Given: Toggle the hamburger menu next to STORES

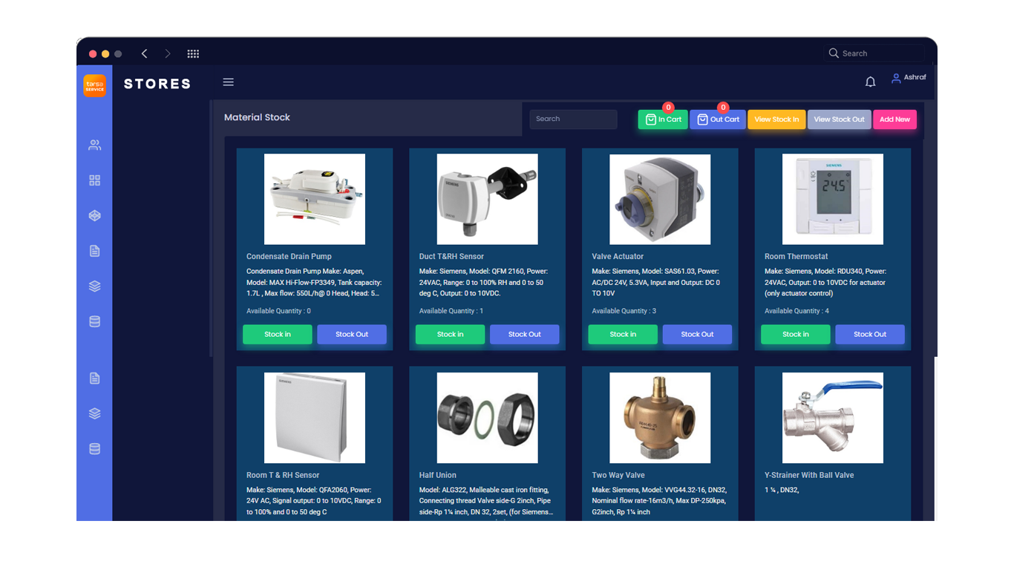Looking at the screenshot, I should pos(229,82).
